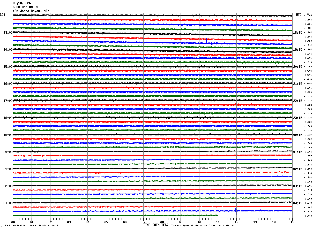Click the '00:15' UTC time label
The image size is (313, 229).
(298, 135)
